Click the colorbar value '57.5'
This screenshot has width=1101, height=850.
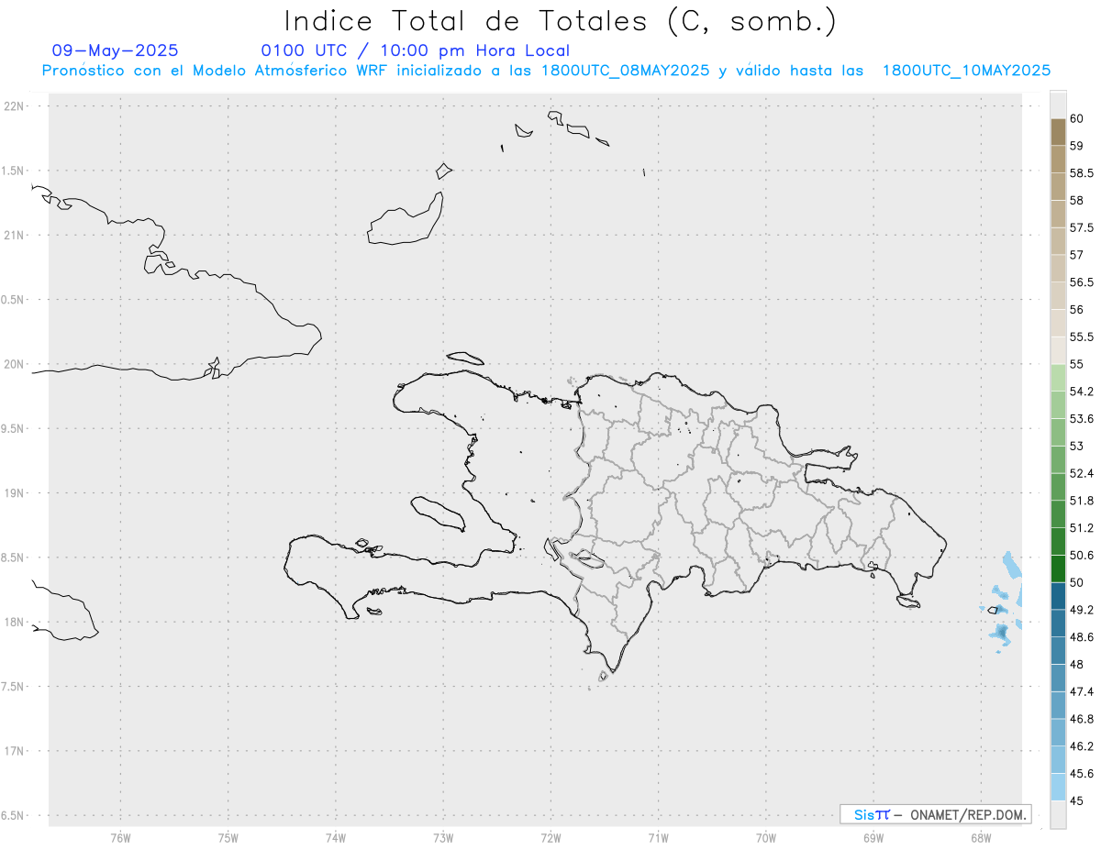[x=1082, y=227]
